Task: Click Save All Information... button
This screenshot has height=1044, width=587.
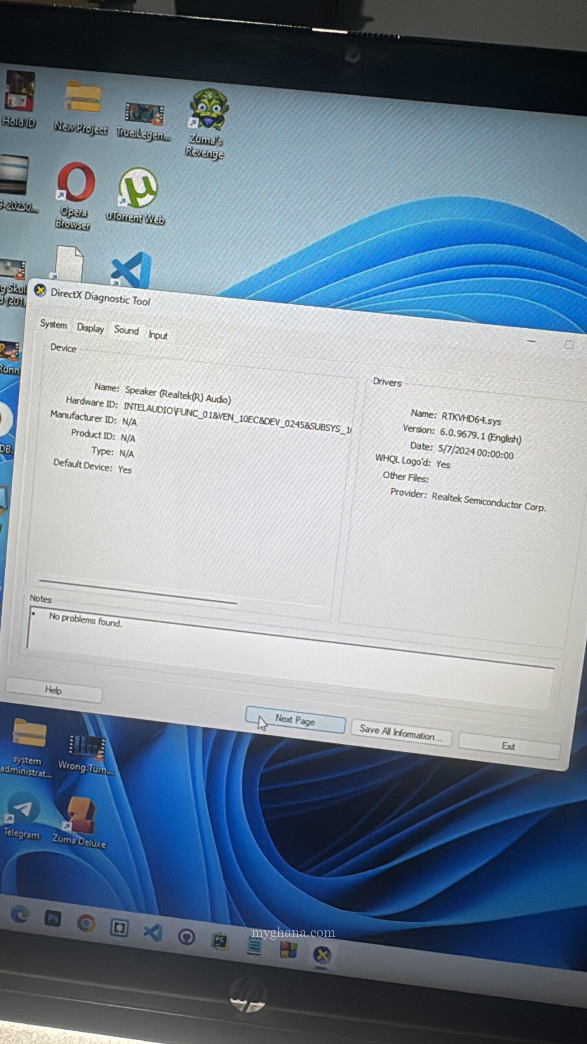Action: (401, 733)
